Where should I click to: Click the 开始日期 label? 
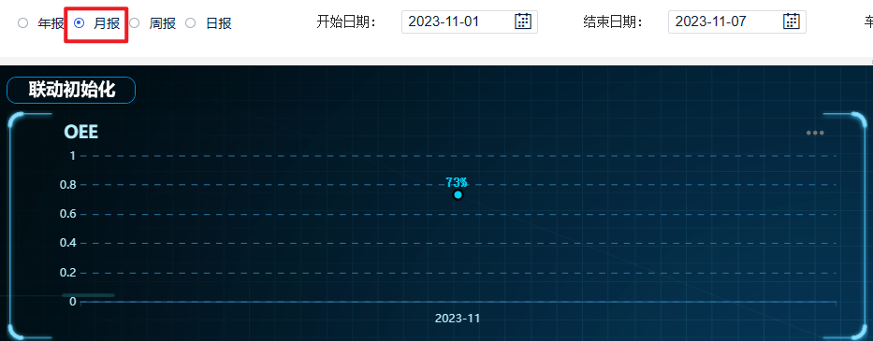click(347, 22)
